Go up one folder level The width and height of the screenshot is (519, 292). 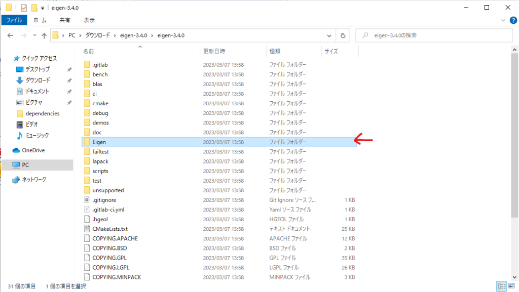pos(44,35)
